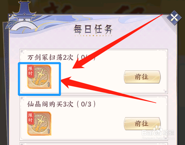Click the sword reward icon for 仙晶阁购买

pos(39,124)
